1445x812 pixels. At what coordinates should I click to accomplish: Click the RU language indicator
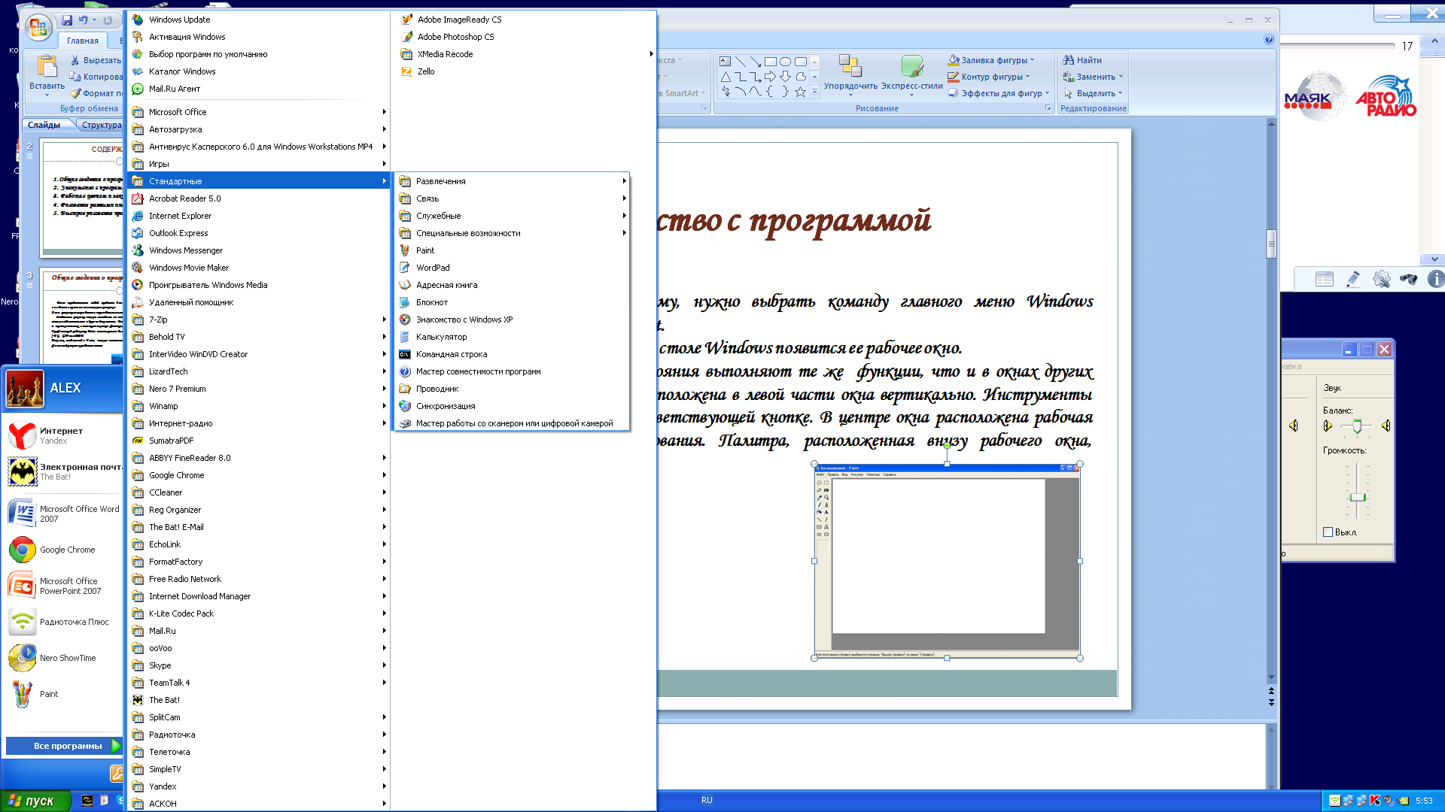[x=707, y=801]
